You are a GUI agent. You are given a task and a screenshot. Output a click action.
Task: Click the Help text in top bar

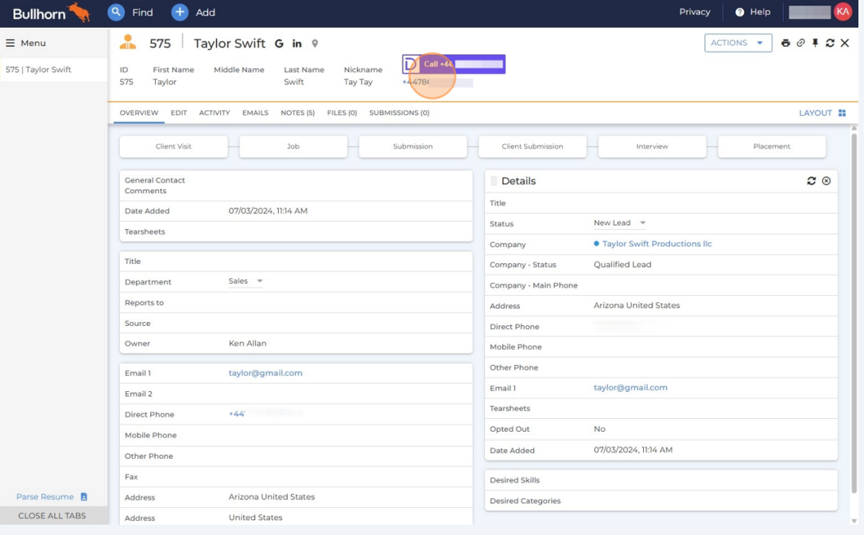click(x=760, y=12)
